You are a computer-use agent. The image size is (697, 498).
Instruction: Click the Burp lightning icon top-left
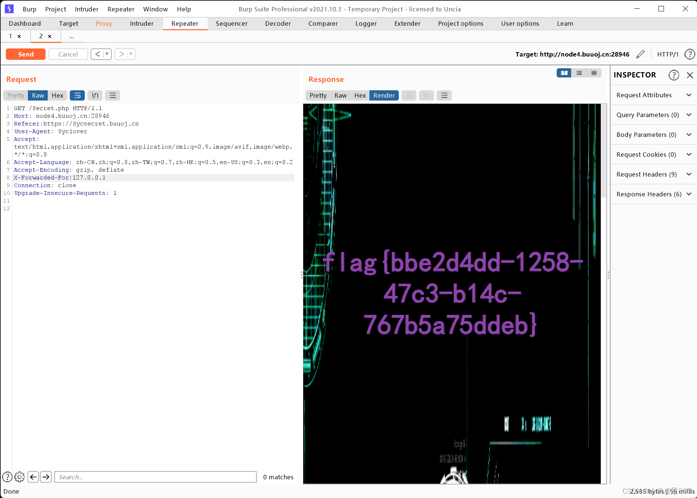pos(9,9)
